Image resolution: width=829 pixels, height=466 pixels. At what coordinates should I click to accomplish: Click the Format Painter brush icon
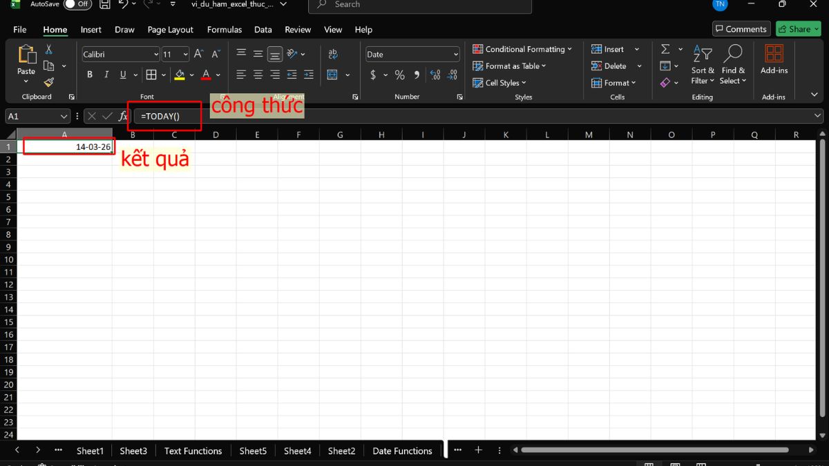[48, 83]
